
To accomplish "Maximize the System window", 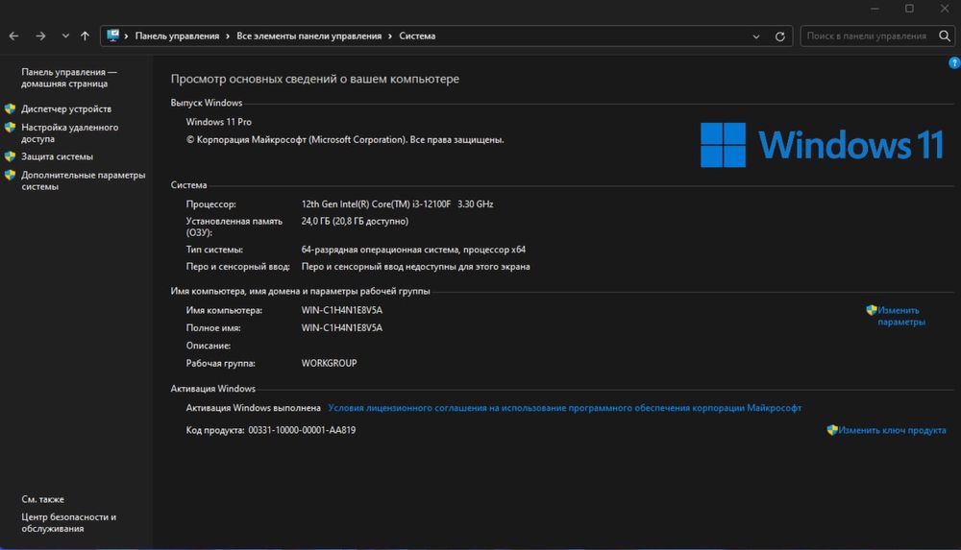I will coord(909,9).
